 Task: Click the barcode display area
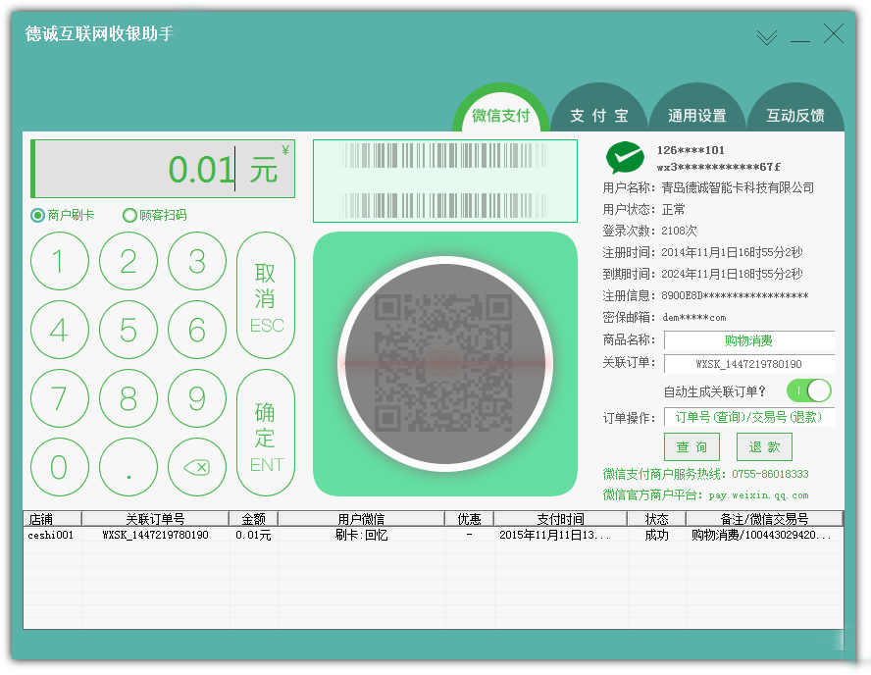pyautogui.click(x=444, y=181)
